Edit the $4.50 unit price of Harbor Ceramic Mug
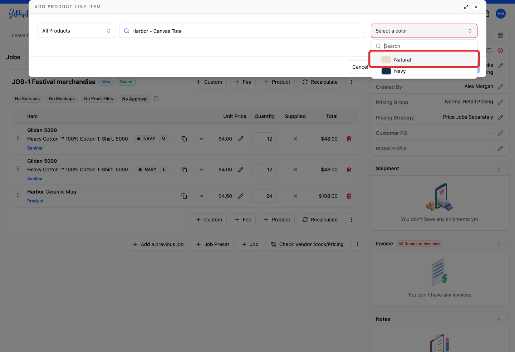Viewport: 515px width, 352px height. [x=241, y=196]
